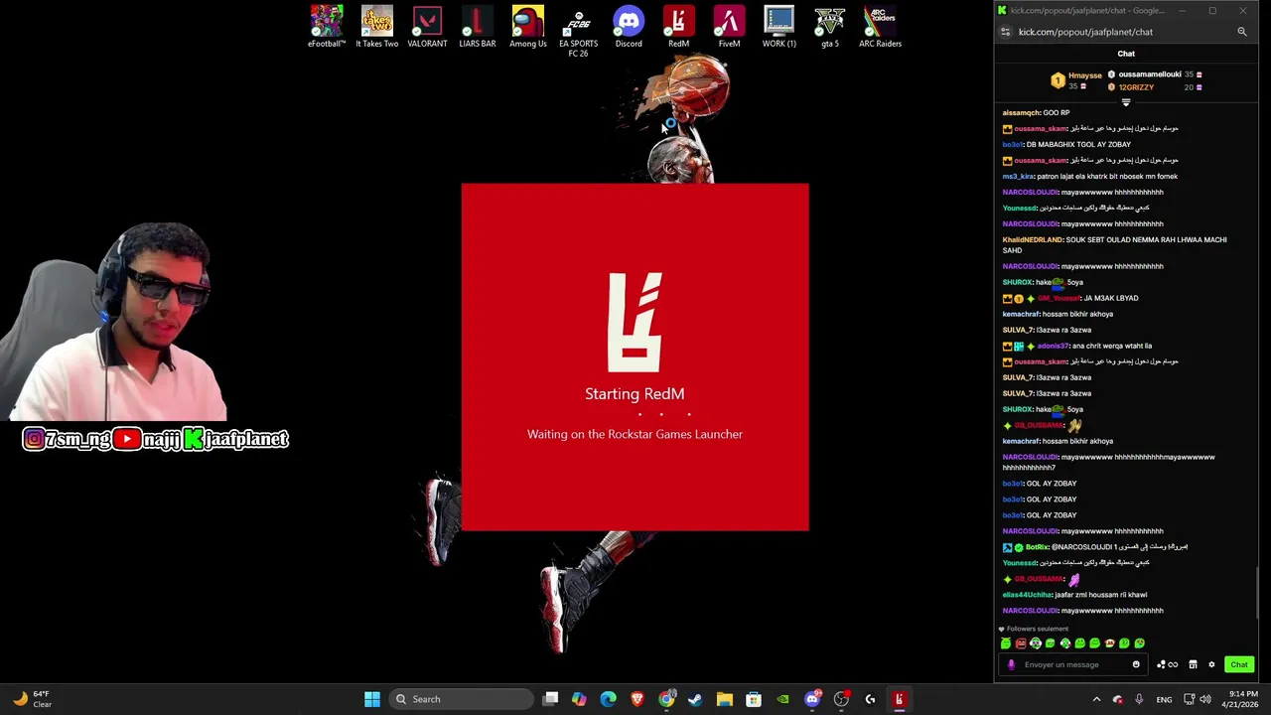
Task: Click username ms3_kira in chat
Action: [1018, 176]
